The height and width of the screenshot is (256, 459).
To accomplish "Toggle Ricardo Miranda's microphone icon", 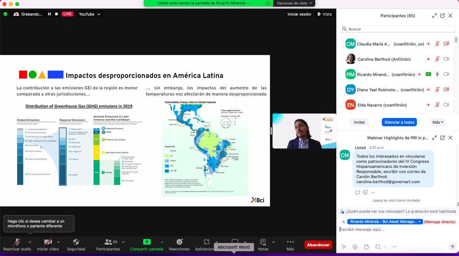I will pos(437,74).
